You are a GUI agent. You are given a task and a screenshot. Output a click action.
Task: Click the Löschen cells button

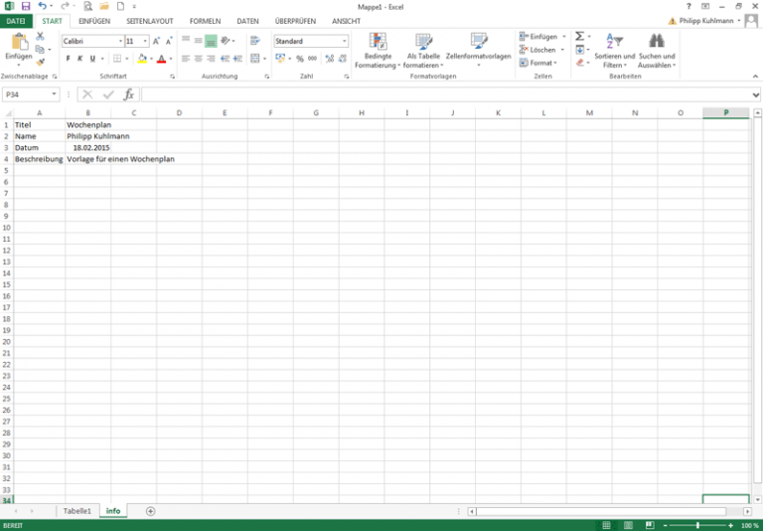click(x=541, y=50)
